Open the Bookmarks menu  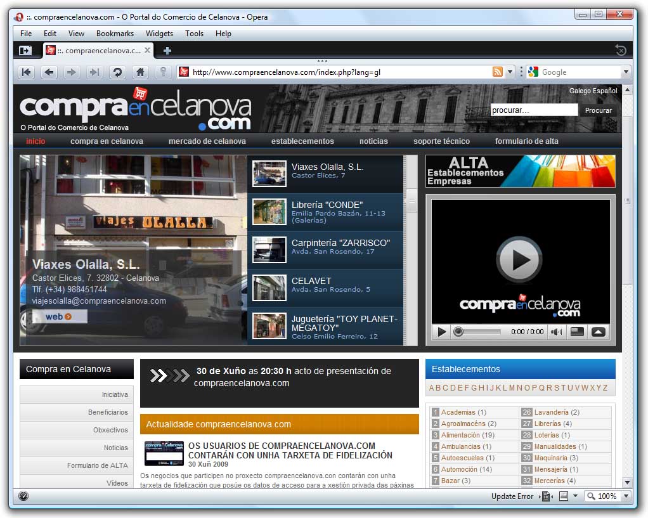click(x=115, y=34)
